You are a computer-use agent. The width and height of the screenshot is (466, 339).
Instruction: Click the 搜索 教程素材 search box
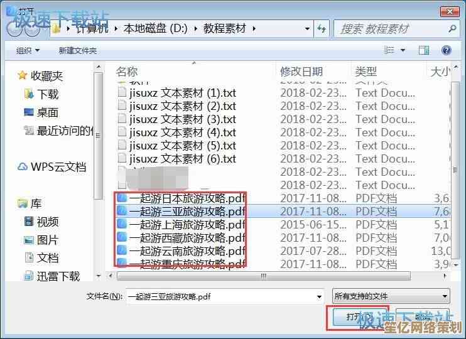[x=389, y=29]
